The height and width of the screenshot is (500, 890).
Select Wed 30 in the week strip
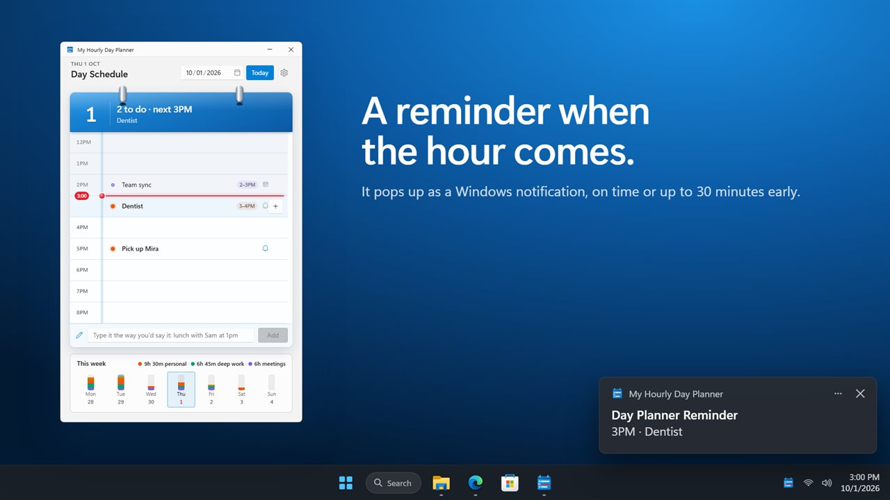151,390
